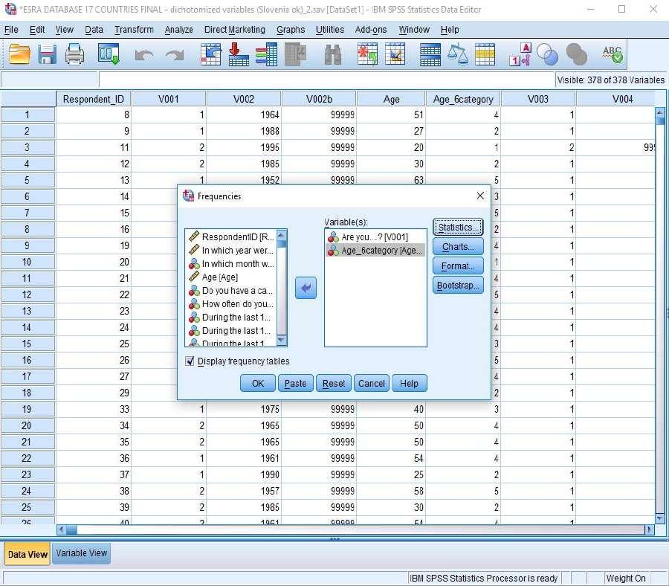The image size is (669, 586).
Task: Print using the printer toolbar icon
Action: coord(74,54)
